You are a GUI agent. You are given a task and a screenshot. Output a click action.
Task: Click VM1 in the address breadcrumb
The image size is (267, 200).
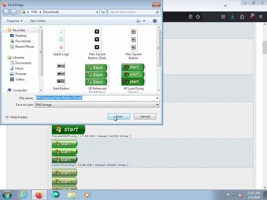34,12
